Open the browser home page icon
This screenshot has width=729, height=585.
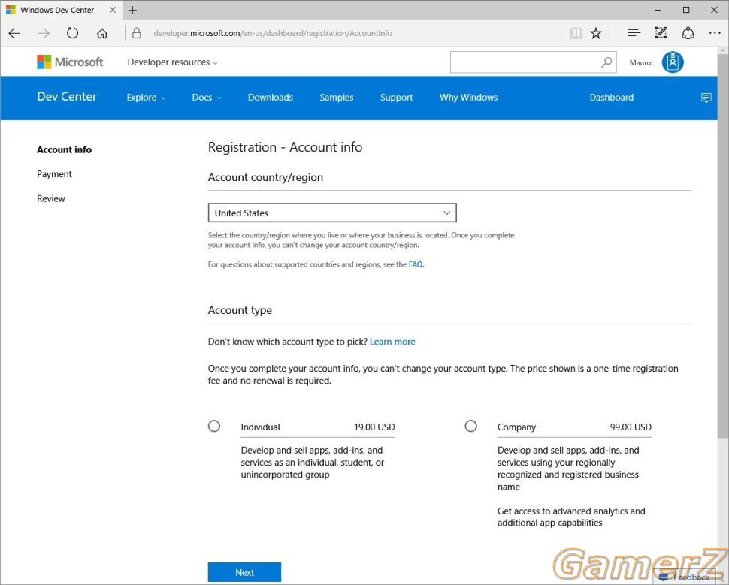click(x=102, y=33)
